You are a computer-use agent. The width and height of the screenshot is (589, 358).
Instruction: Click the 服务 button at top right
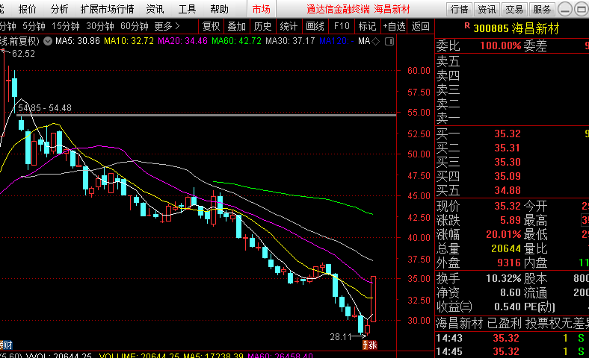(x=542, y=10)
